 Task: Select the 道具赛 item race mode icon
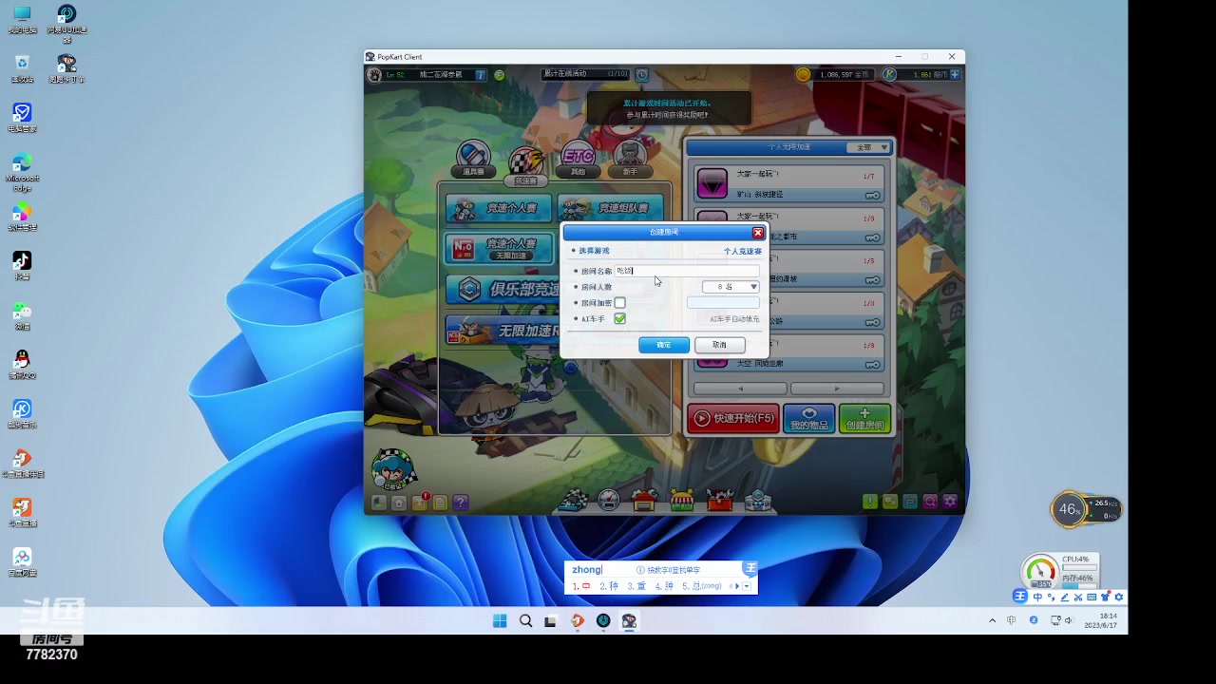(x=473, y=158)
